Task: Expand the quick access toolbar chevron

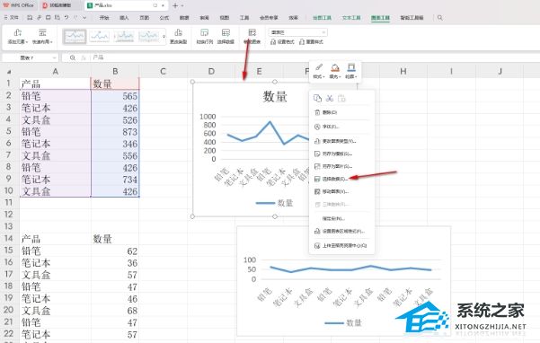Action: [84, 18]
